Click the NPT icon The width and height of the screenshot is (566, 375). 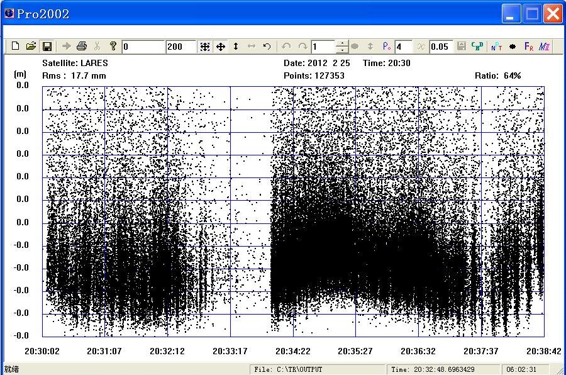(x=497, y=47)
